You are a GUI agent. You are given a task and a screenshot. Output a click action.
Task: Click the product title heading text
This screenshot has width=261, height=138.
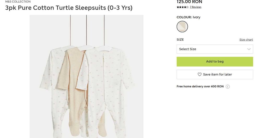[x=69, y=8]
